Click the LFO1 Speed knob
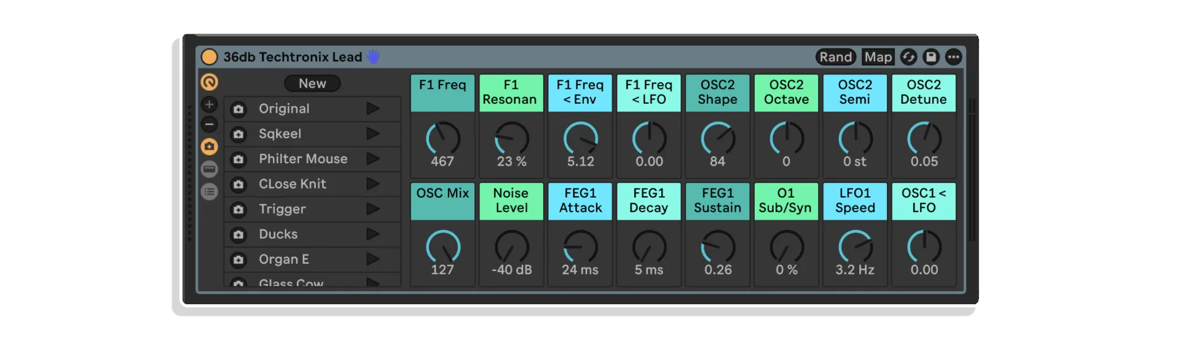Viewport: 1180px width, 338px height. [855, 247]
